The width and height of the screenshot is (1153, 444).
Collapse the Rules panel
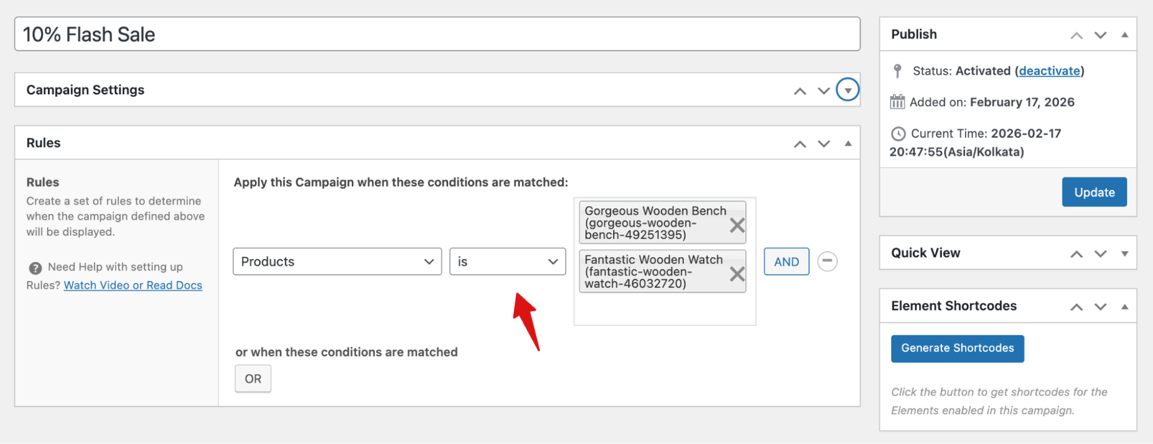[x=848, y=143]
